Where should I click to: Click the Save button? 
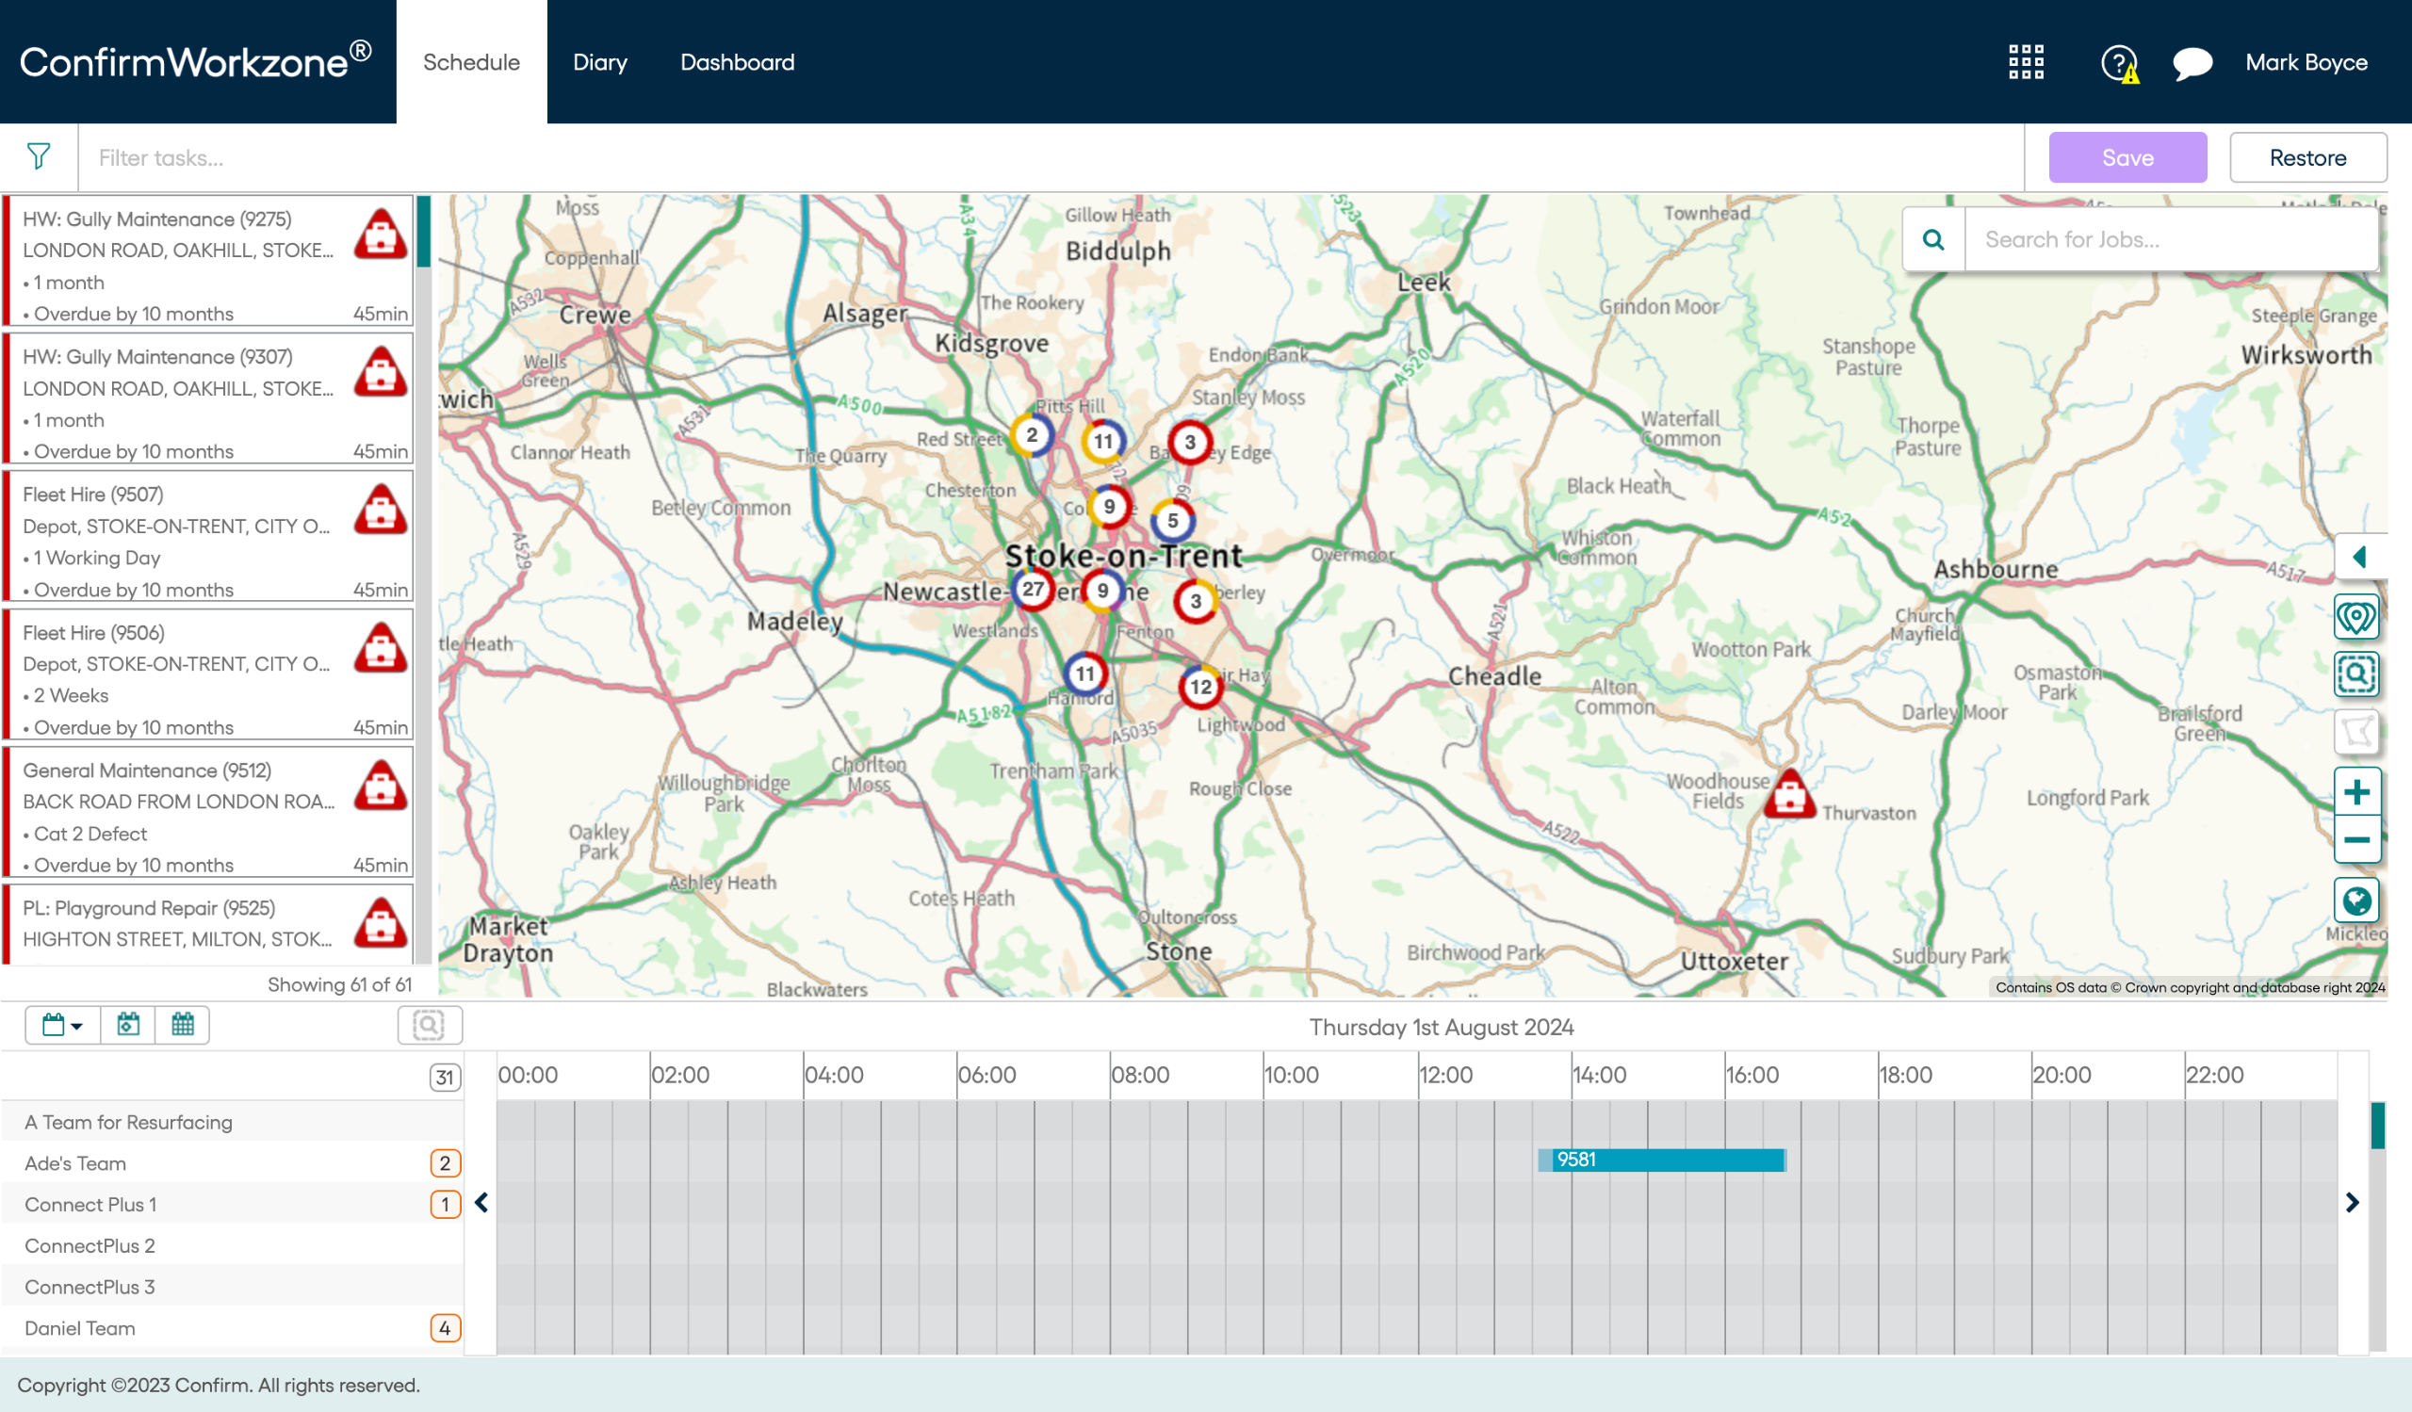click(2127, 158)
